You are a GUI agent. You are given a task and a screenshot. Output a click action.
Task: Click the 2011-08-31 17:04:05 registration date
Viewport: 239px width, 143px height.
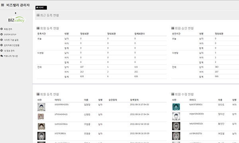point(139,104)
